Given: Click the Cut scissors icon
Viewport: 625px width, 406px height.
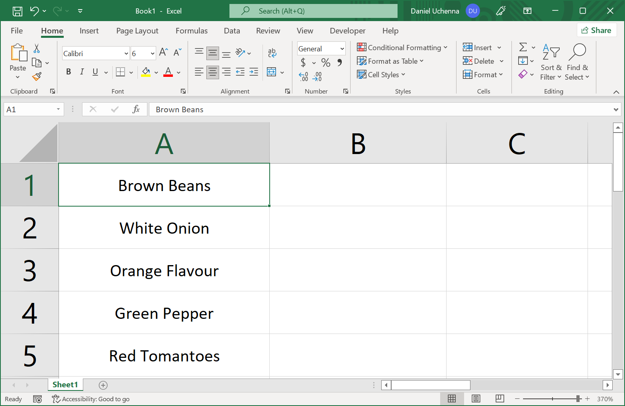Looking at the screenshot, I should tap(37, 49).
